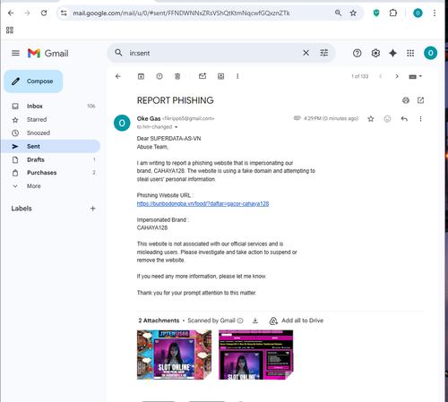Open Chrome three-dot menu
The image size is (448, 402).
(x=435, y=13)
